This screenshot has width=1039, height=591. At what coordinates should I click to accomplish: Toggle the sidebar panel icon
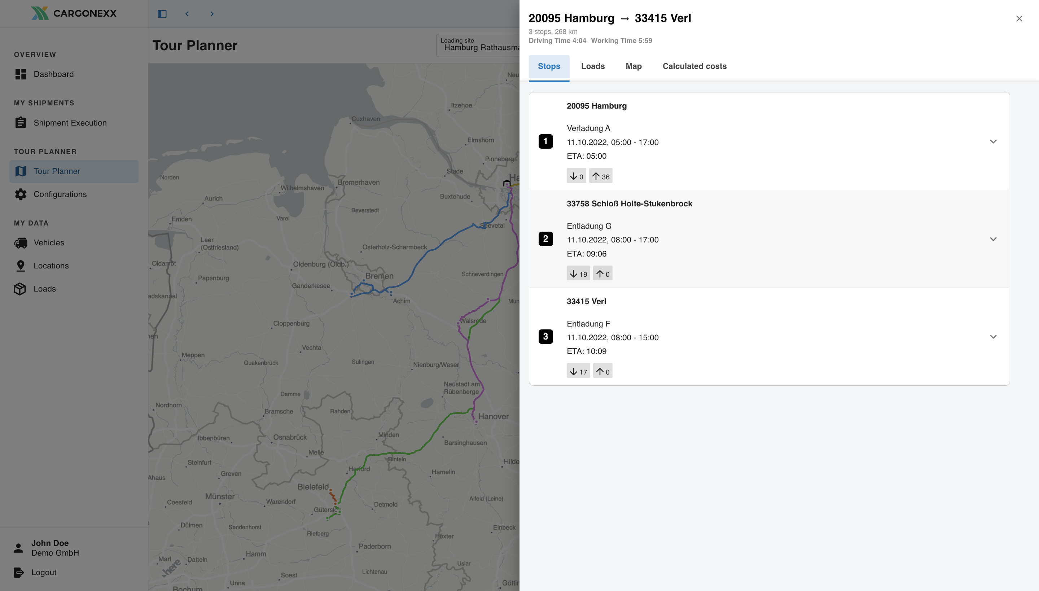click(162, 14)
